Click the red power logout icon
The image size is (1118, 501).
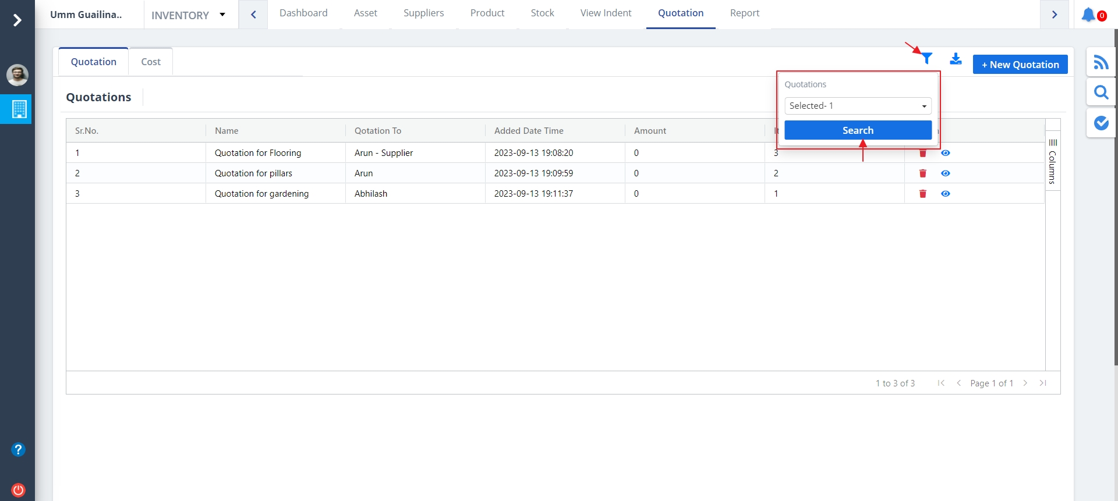click(18, 489)
